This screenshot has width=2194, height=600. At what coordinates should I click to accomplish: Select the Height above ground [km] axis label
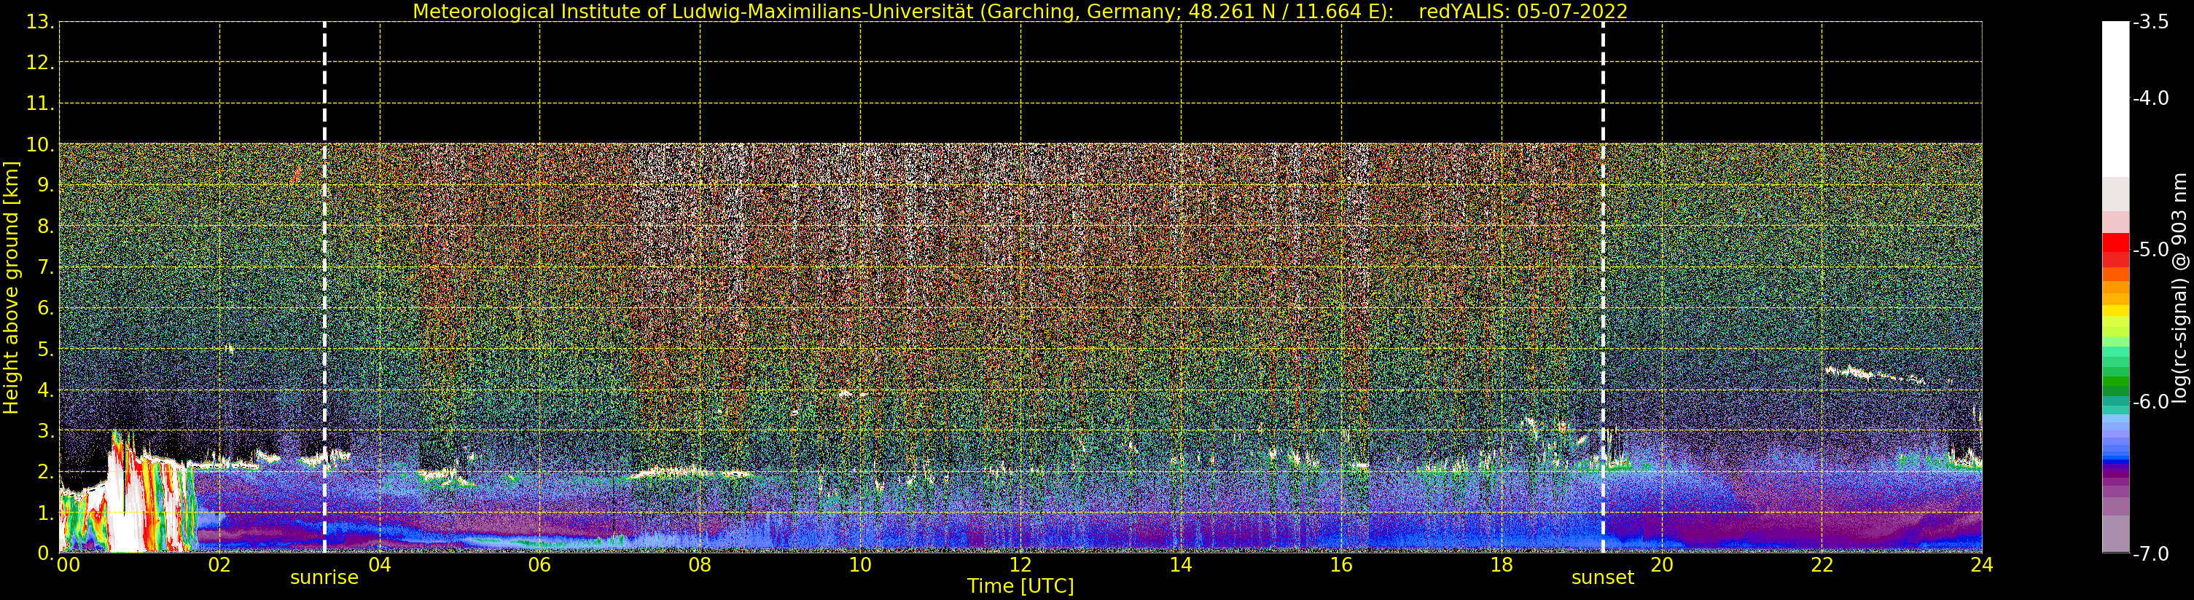tap(11, 288)
